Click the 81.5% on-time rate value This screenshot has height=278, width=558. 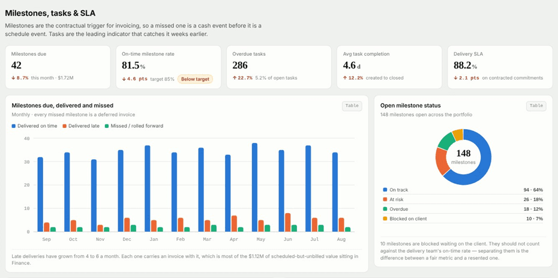click(x=133, y=66)
